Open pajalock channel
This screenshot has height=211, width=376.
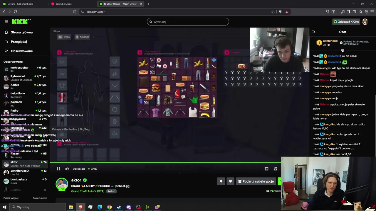tap(25, 104)
